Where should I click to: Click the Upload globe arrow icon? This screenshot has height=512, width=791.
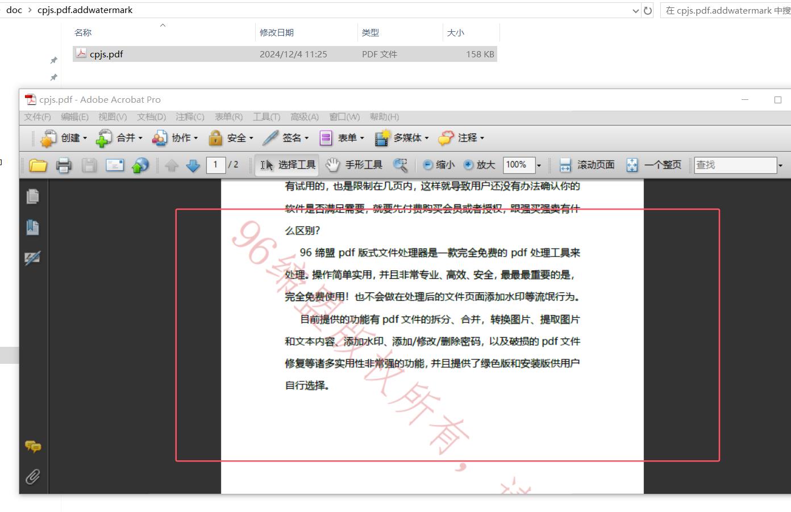point(140,165)
